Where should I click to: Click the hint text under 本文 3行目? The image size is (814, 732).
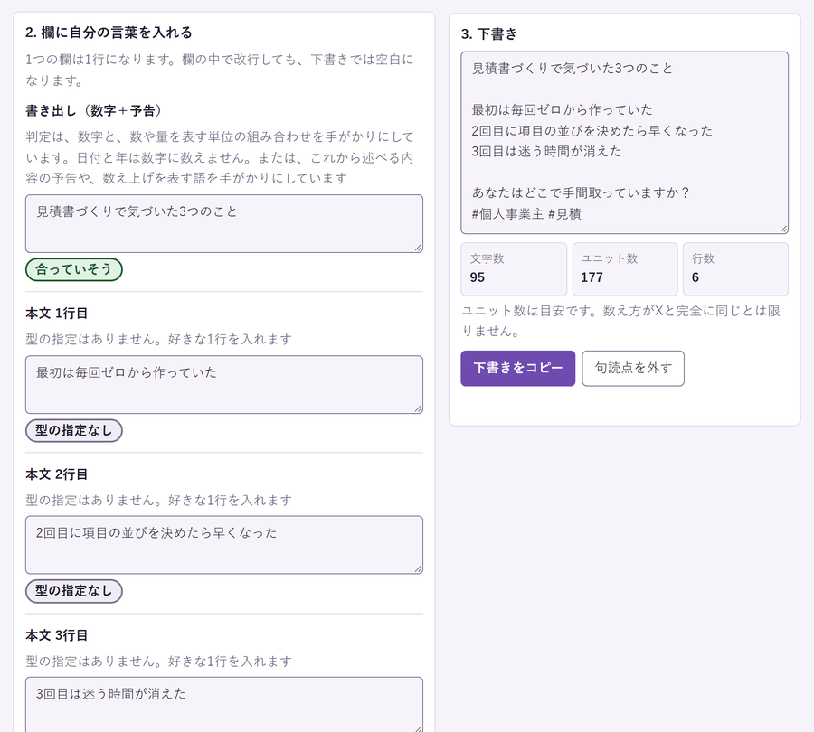(x=159, y=661)
